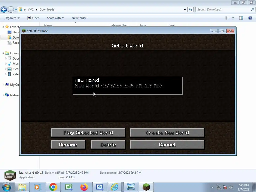
Task: Click the Downloads breadcrumb in address bar
Action: tap(47, 9)
